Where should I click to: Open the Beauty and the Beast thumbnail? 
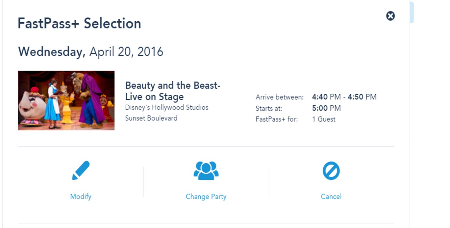(x=66, y=100)
